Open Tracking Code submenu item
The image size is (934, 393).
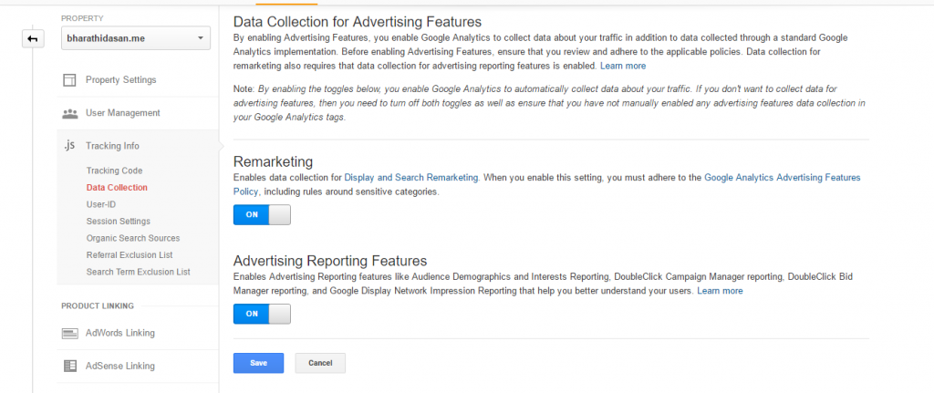click(114, 171)
